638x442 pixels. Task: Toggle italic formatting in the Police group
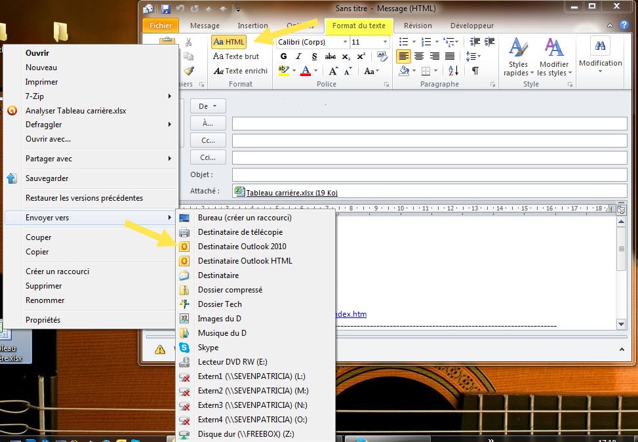pyautogui.click(x=299, y=56)
